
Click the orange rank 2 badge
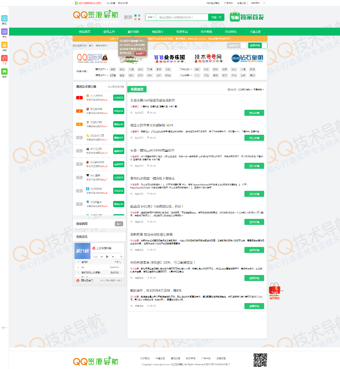coord(79,111)
